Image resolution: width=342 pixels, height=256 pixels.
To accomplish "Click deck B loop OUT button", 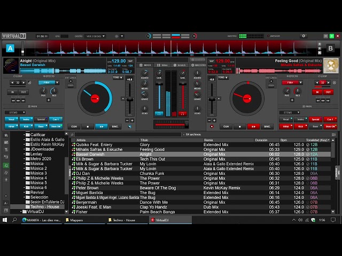I will (328, 92).
